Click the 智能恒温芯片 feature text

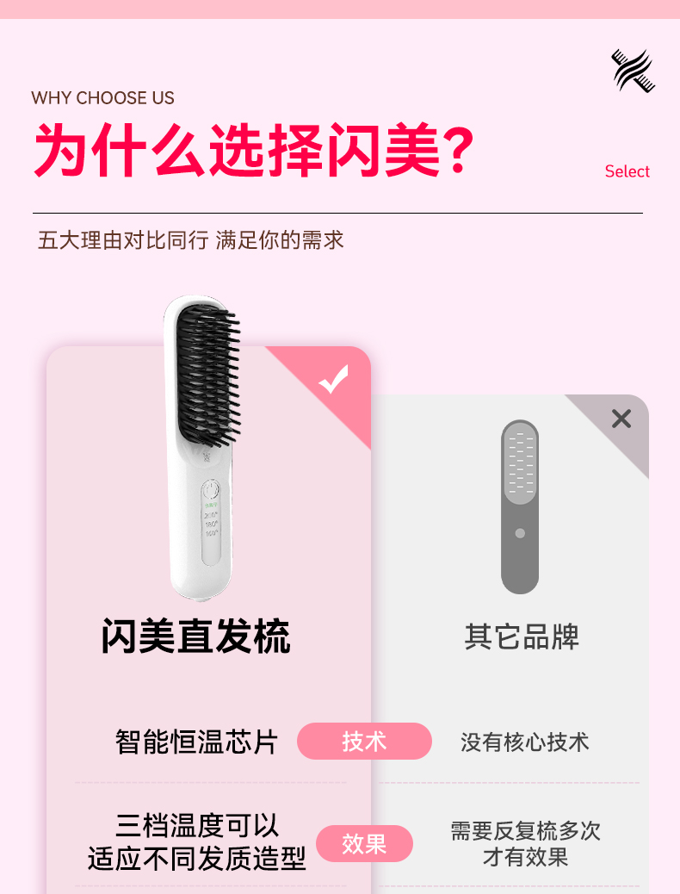196,742
